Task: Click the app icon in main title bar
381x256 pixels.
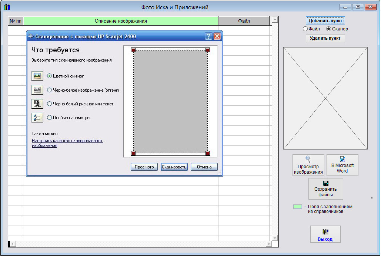Action: coord(7,7)
